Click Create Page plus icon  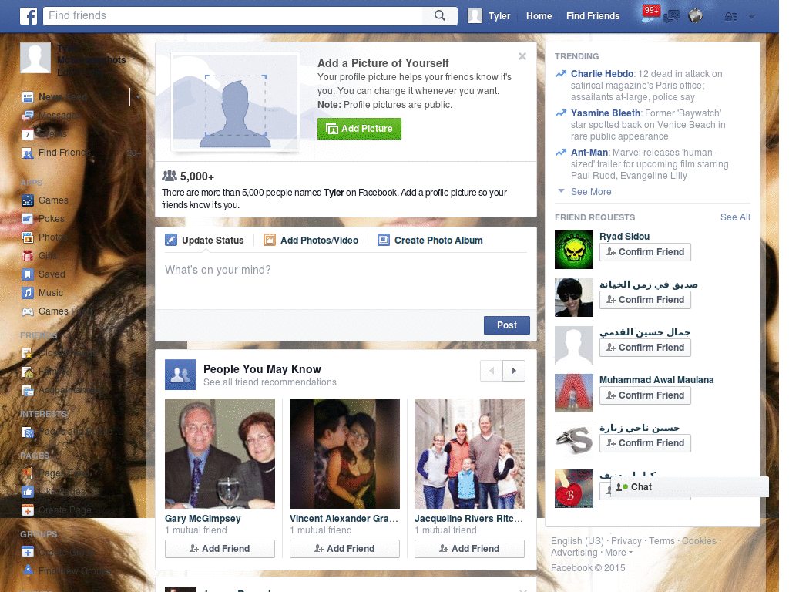[x=28, y=510]
